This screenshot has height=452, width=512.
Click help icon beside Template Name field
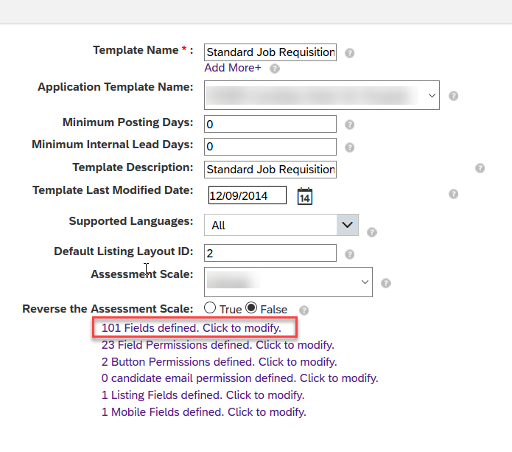(x=349, y=53)
